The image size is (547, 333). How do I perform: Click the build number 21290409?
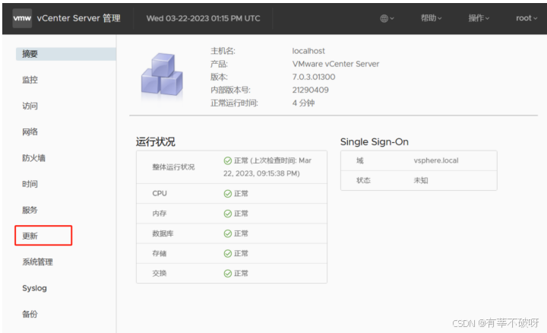click(x=311, y=90)
